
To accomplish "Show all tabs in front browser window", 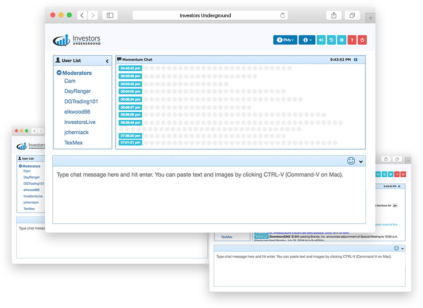I will (x=352, y=15).
